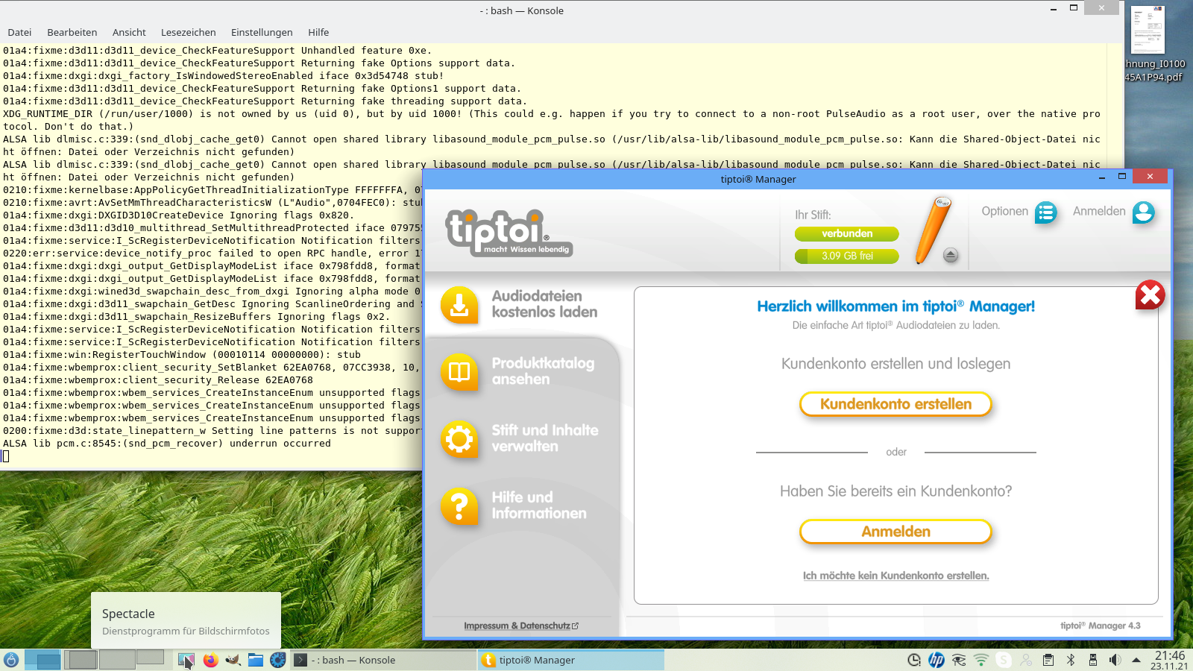Viewport: 1193px width, 671px height.
Task: Open the Einstellungen menu in Konsole
Action: tap(262, 32)
